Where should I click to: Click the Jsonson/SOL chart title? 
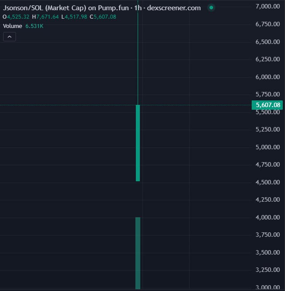click(102, 8)
